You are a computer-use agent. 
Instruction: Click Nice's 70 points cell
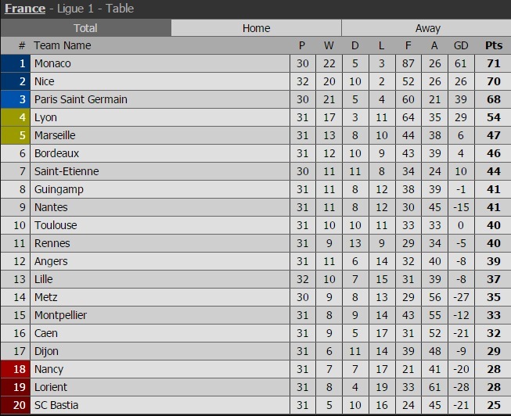[493, 81]
